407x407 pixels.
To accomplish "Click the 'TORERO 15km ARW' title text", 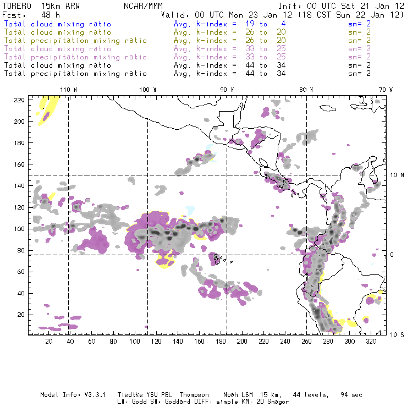I will pos(41,6).
